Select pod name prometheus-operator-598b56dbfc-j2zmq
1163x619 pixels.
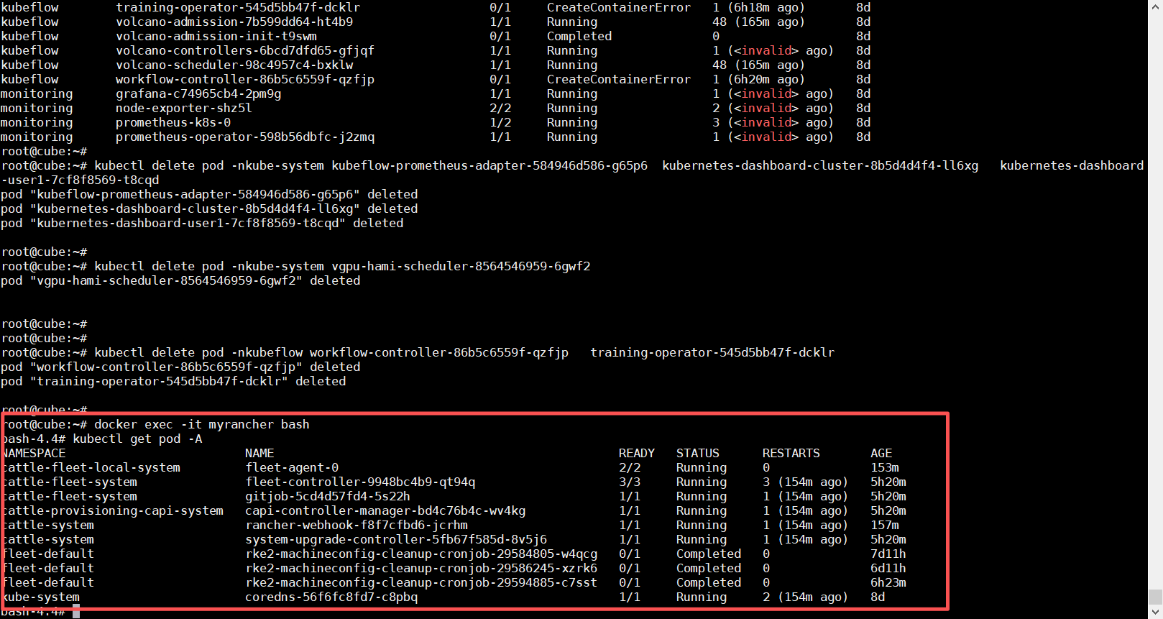245,137
